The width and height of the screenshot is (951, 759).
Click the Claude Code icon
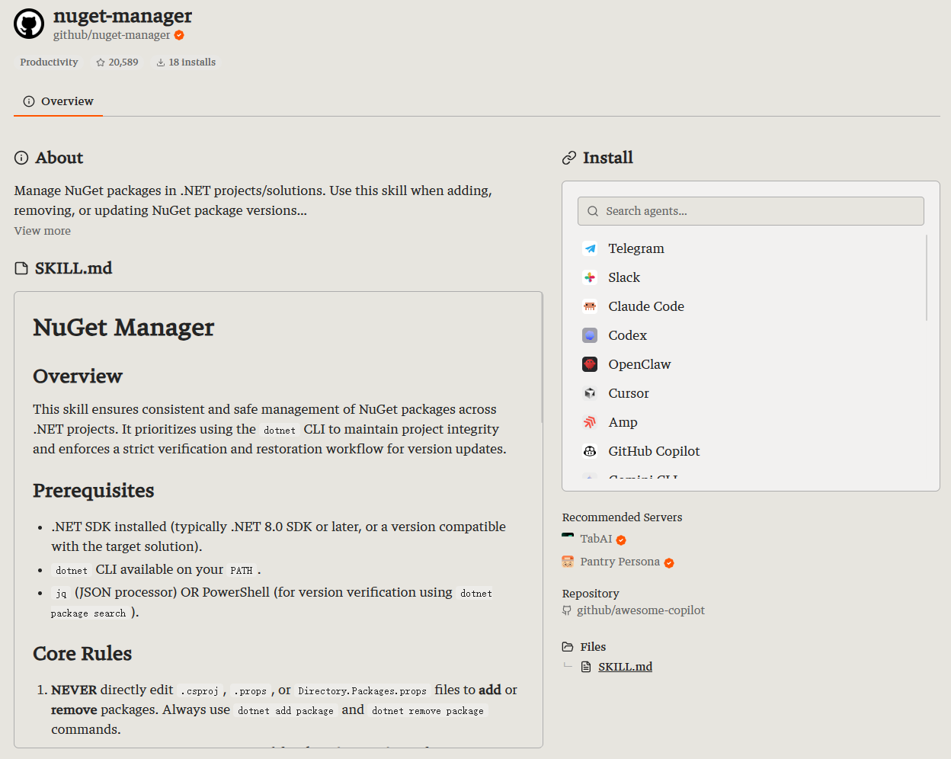[590, 306]
